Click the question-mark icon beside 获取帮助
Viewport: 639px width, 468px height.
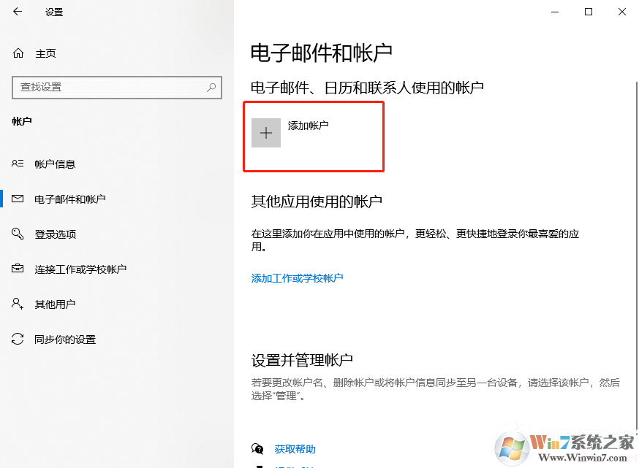[x=257, y=449]
